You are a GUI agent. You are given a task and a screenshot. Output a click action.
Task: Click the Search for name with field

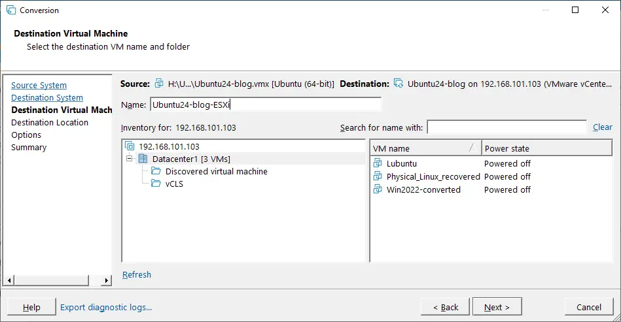click(507, 127)
